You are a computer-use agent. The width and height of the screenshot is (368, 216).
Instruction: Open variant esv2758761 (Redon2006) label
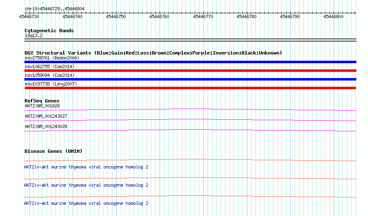(52, 58)
